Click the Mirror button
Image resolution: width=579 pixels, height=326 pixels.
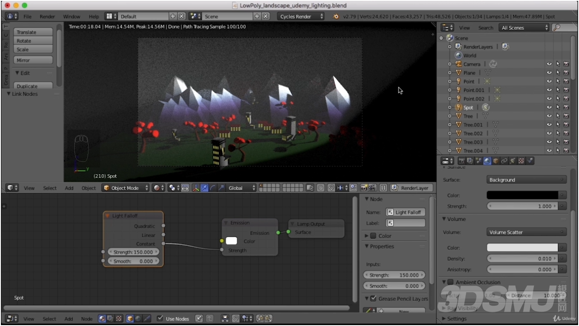(x=33, y=60)
